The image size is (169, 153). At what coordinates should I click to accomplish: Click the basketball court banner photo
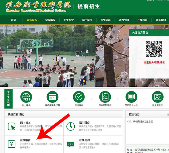click(x=48, y=56)
